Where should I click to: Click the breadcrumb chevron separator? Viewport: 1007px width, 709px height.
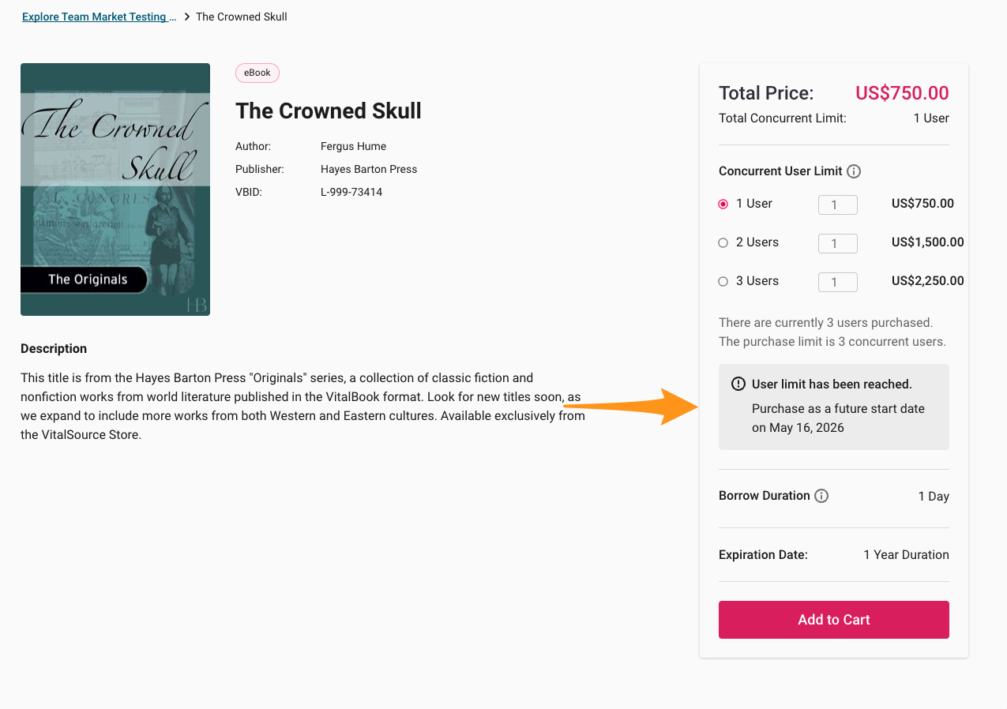[x=187, y=17]
